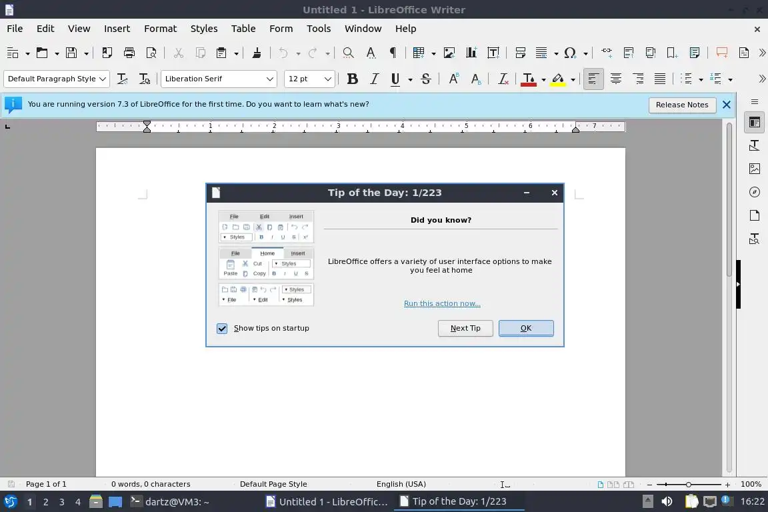768x512 pixels.
Task: Open Underline style dropdown arrow
Action: 410,79
